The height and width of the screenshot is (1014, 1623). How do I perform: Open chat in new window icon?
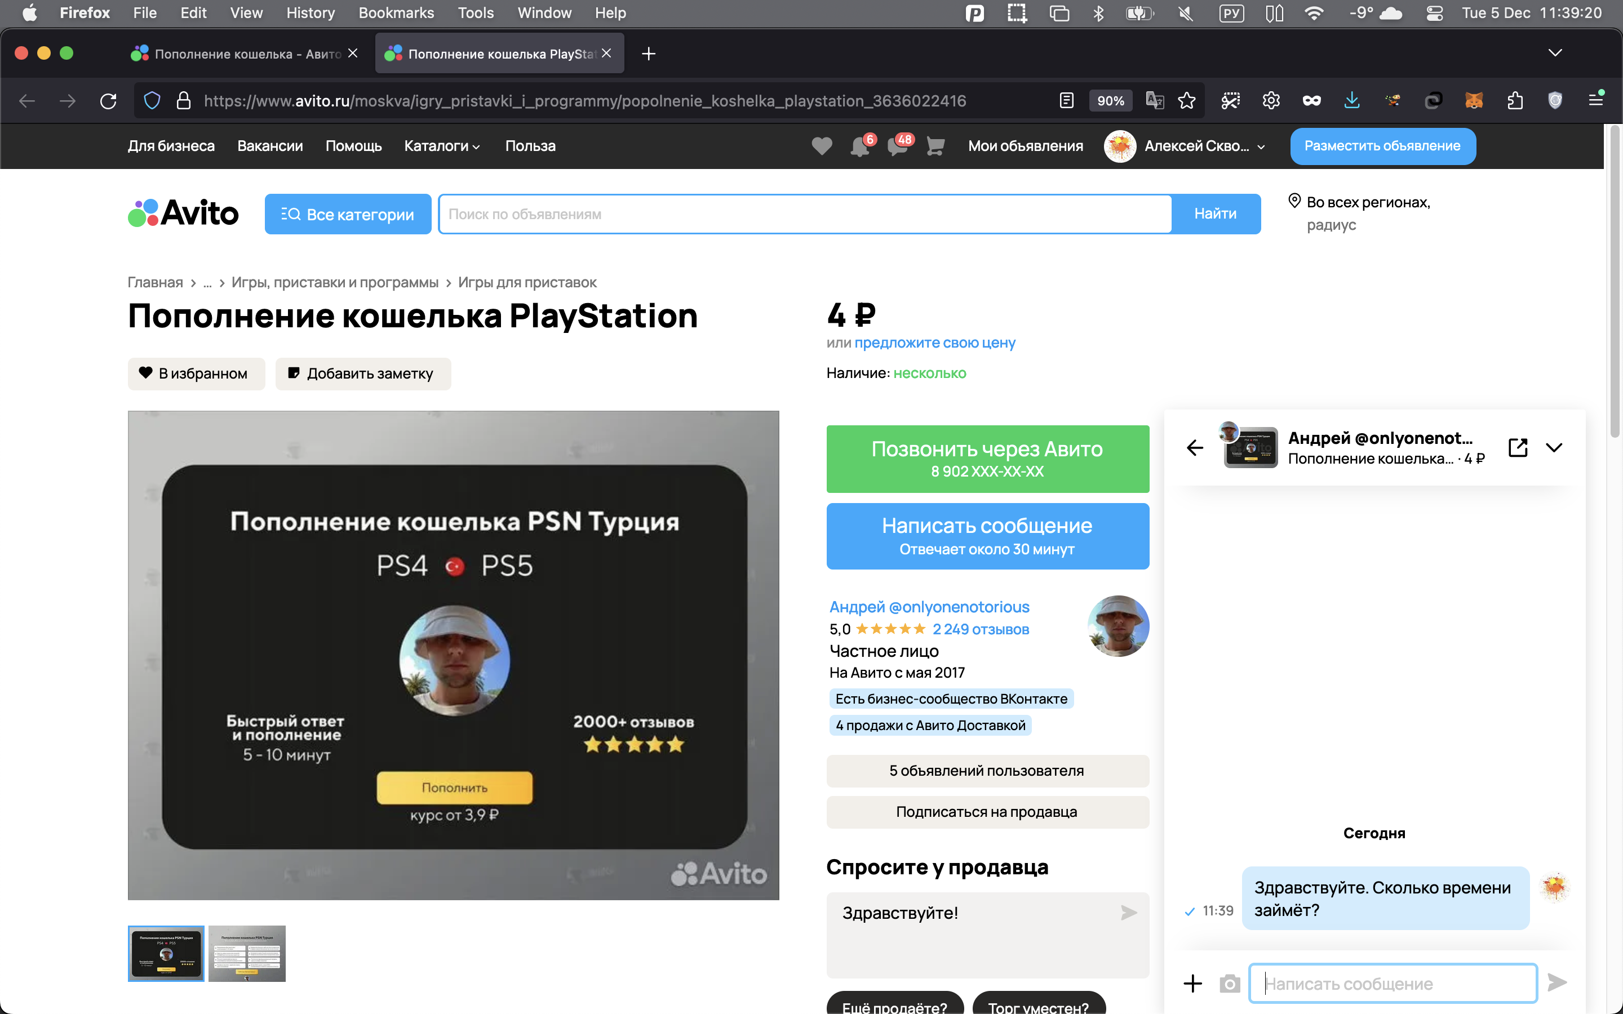1518,447
